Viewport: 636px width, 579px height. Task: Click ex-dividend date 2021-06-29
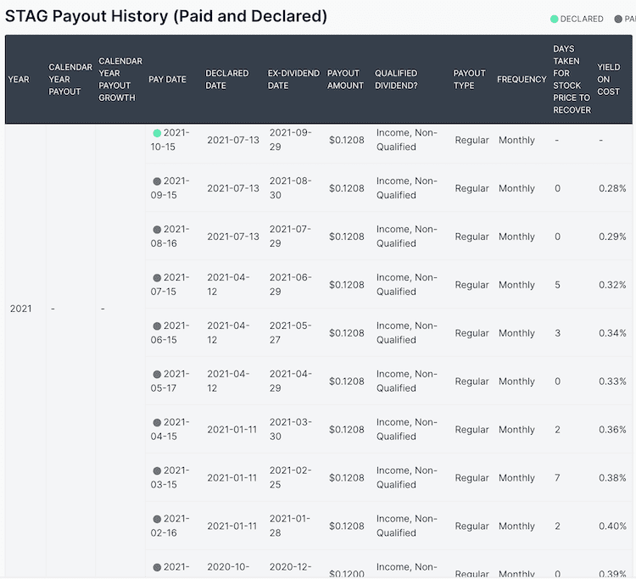[290, 285]
